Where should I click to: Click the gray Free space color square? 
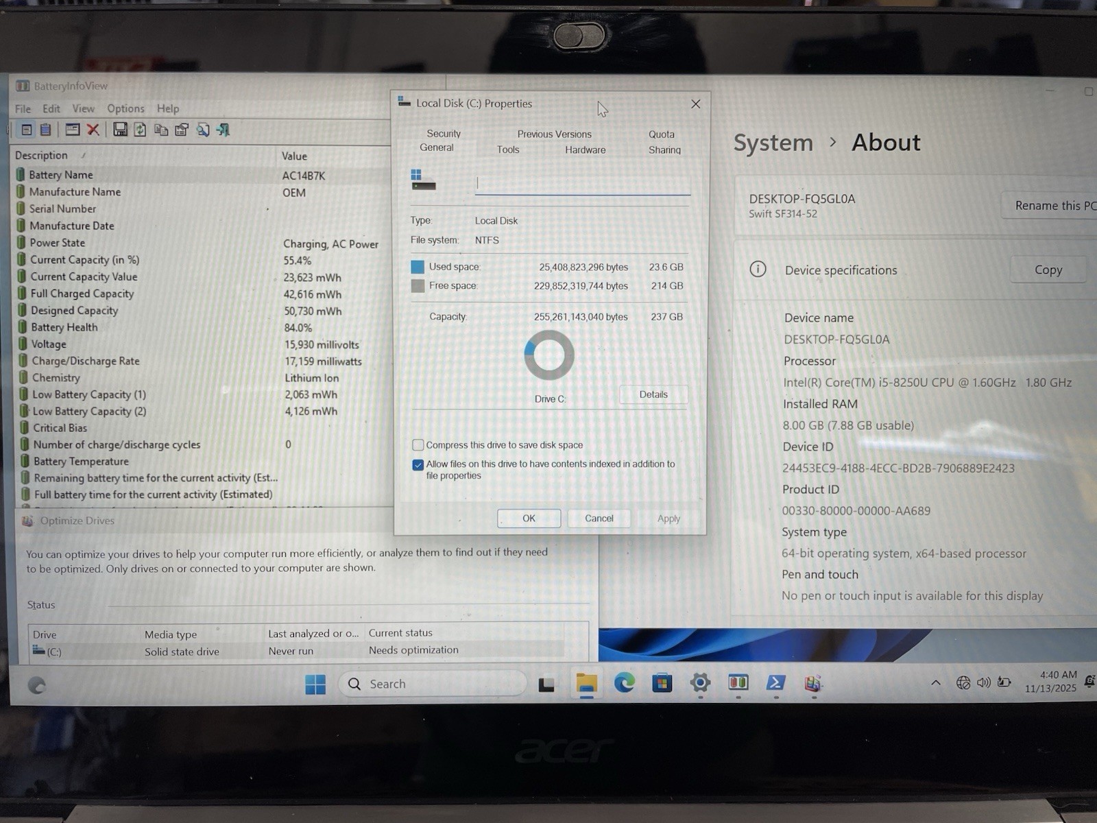tap(418, 286)
